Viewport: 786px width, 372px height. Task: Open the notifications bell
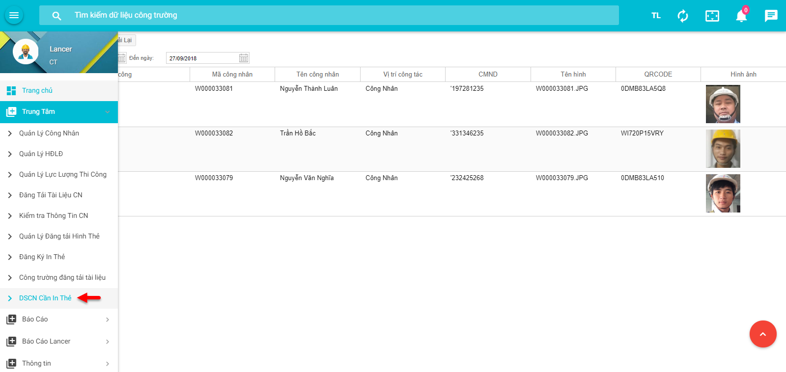pos(741,16)
